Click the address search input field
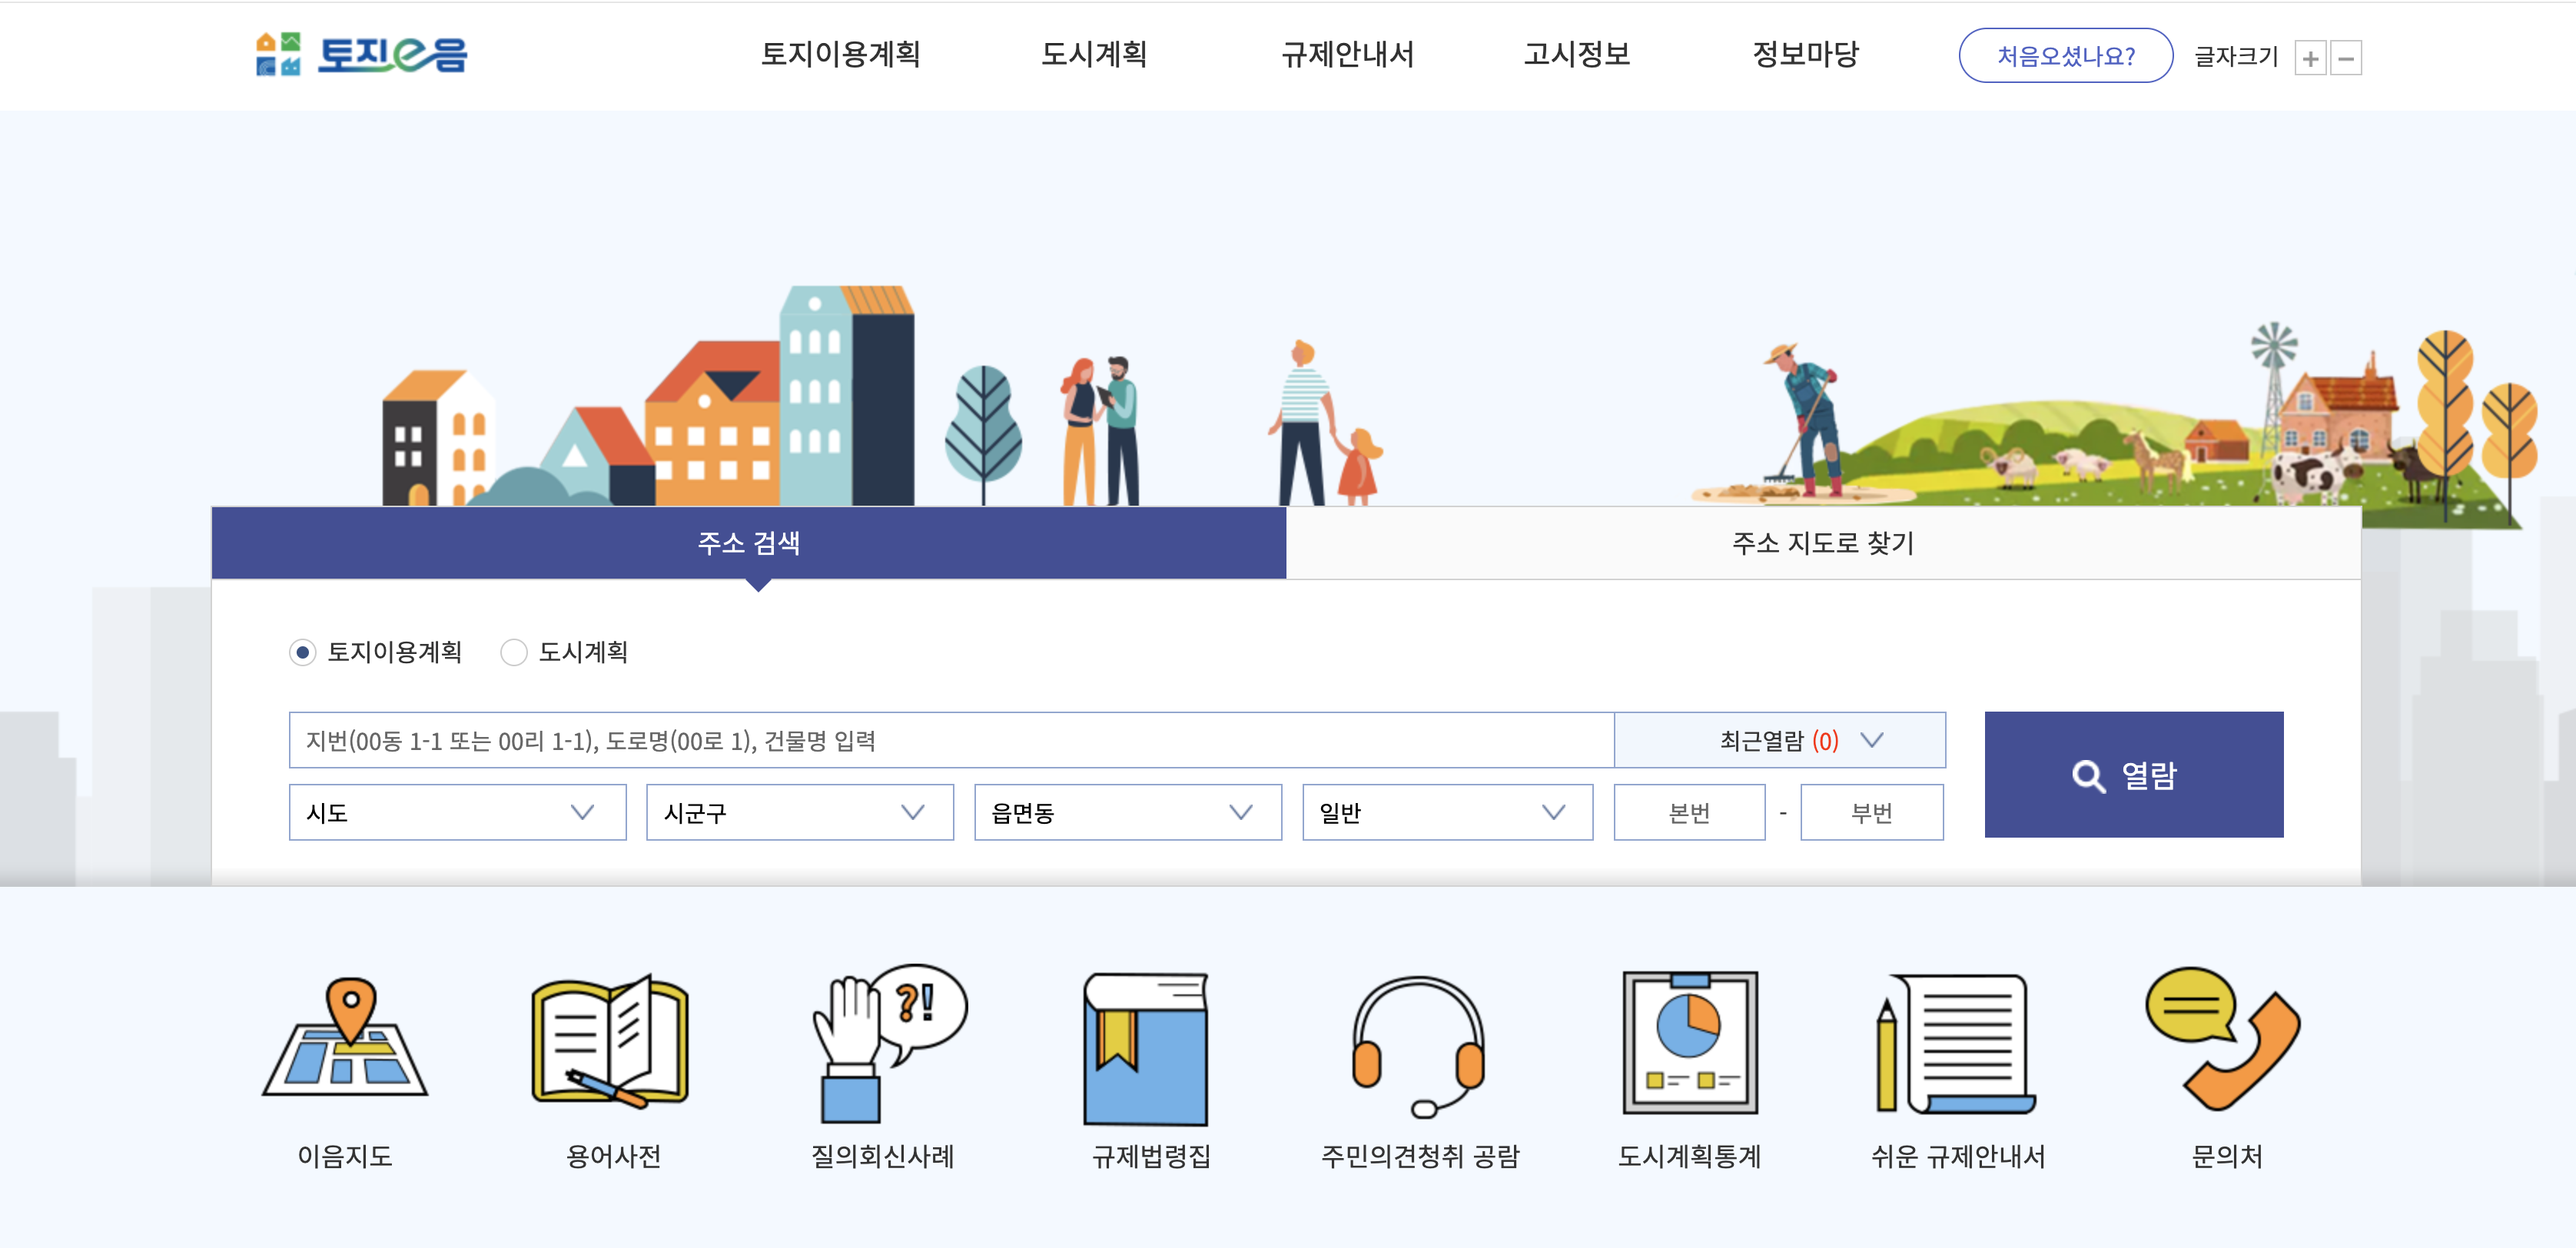The width and height of the screenshot is (2576, 1248). point(950,740)
